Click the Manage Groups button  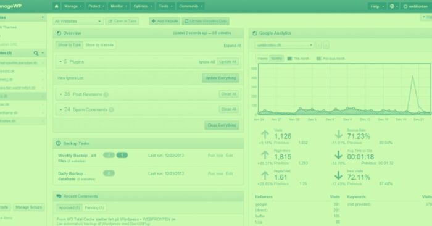(x=28, y=207)
